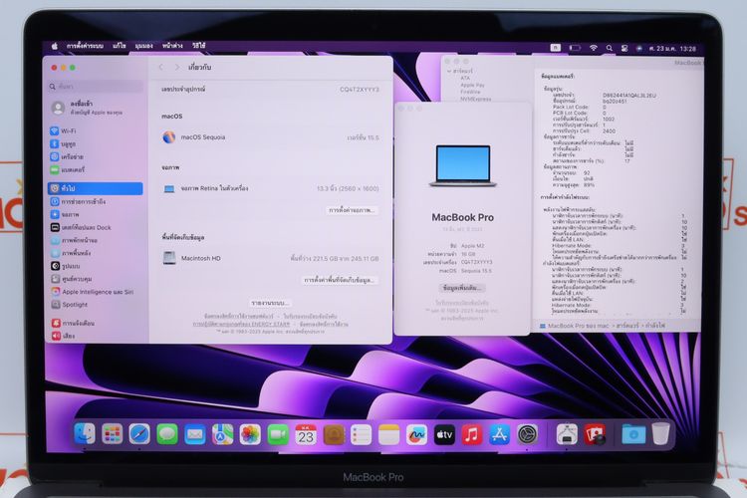The width and height of the screenshot is (747, 498).
Task: Click Macintosh HD storage row
Action: (270, 258)
